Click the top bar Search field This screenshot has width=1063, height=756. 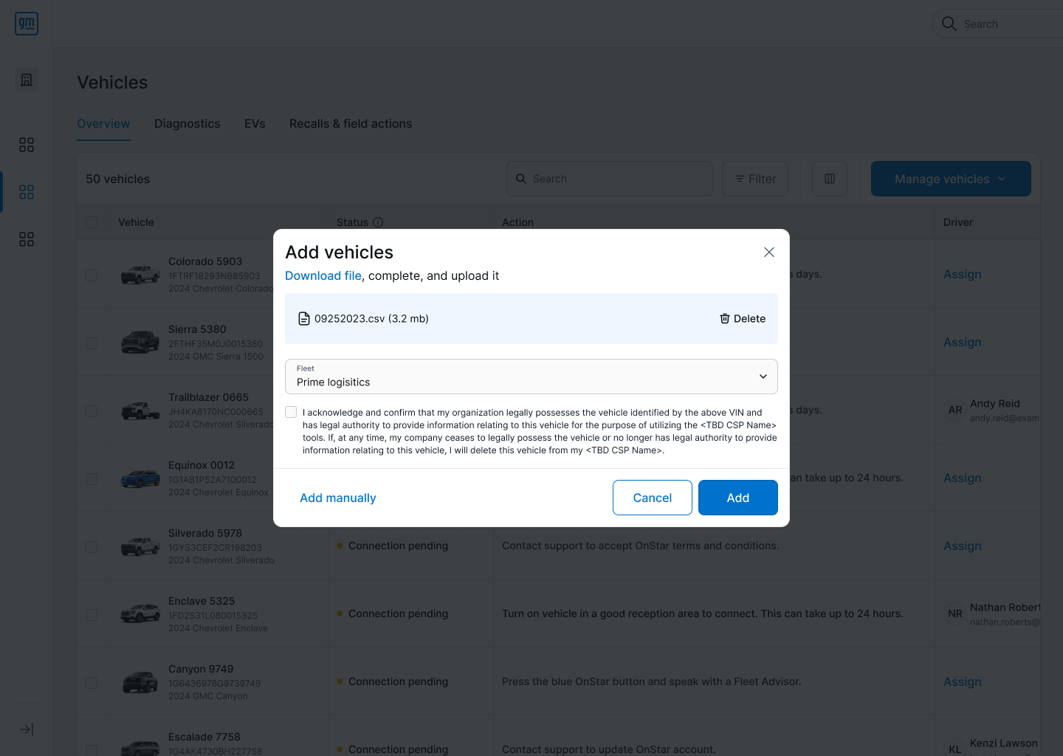tap(997, 24)
